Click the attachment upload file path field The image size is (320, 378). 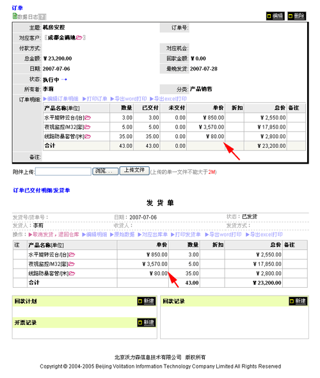[63, 171]
